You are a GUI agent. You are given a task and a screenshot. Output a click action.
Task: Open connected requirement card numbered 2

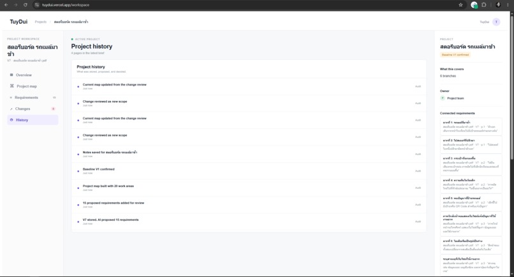471,144
